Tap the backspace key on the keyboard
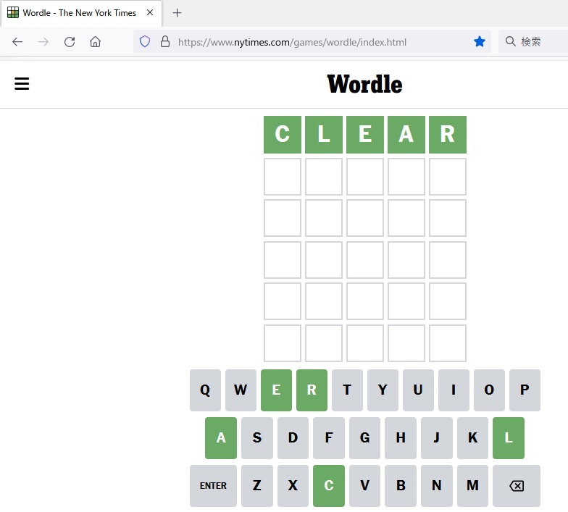The width and height of the screenshot is (568, 512). click(x=516, y=485)
